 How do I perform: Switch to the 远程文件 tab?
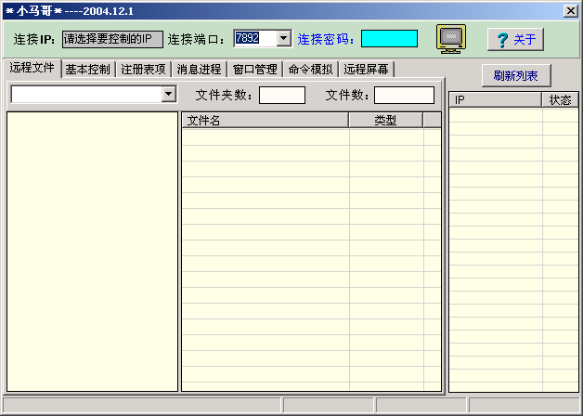pos(32,69)
